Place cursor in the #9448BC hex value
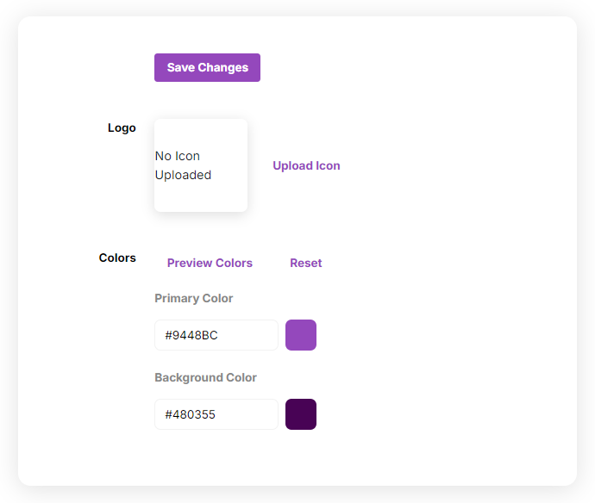The image size is (595, 503). point(191,335)
